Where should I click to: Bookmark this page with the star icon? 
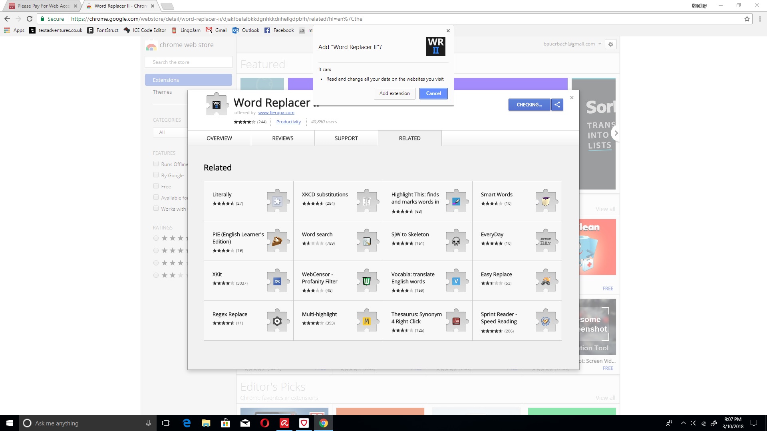click(x=747, y=19)
